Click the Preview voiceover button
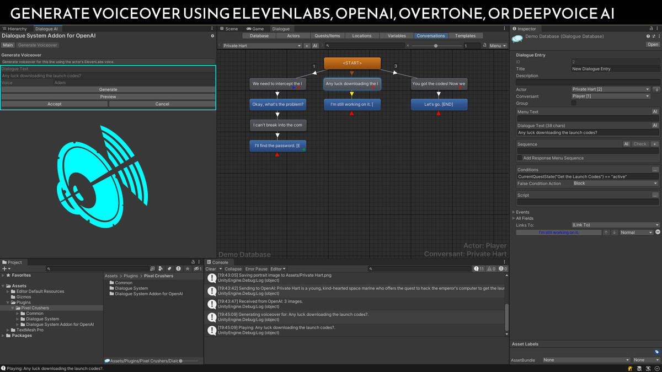The height and width of the screenshot is (372, 662). click(108, 96)
